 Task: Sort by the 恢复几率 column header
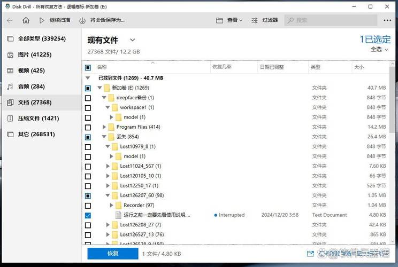pos(222,67)
